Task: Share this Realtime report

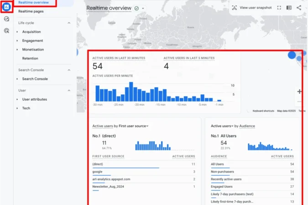Action: [299, 8]
